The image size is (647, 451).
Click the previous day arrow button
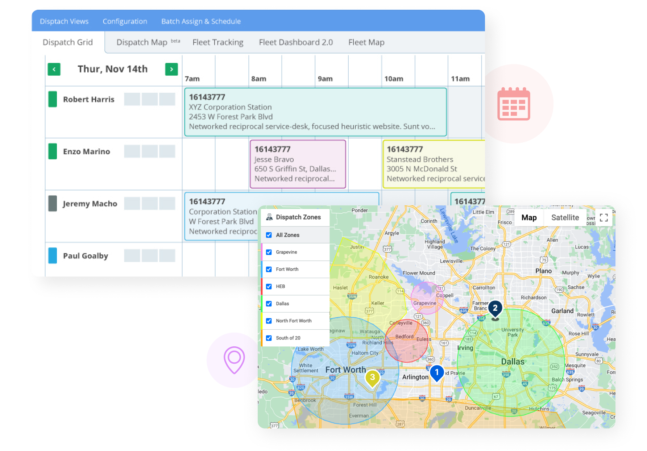tap(54, 69)
